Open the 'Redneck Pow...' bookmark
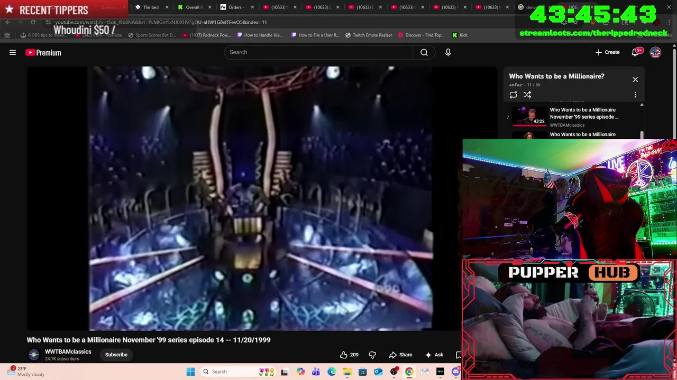The height and width of the screenshot is (380, 677). 206,35
